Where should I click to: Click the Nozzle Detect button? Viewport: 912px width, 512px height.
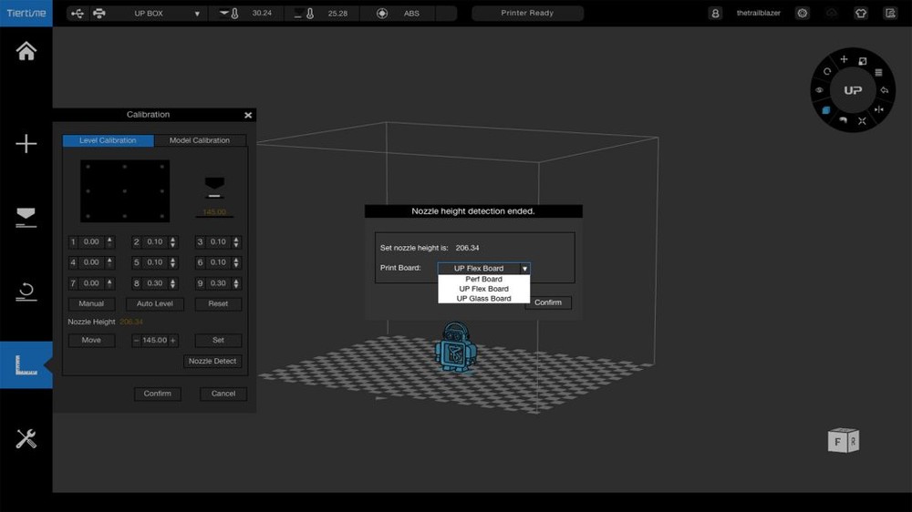coord(212,361)
